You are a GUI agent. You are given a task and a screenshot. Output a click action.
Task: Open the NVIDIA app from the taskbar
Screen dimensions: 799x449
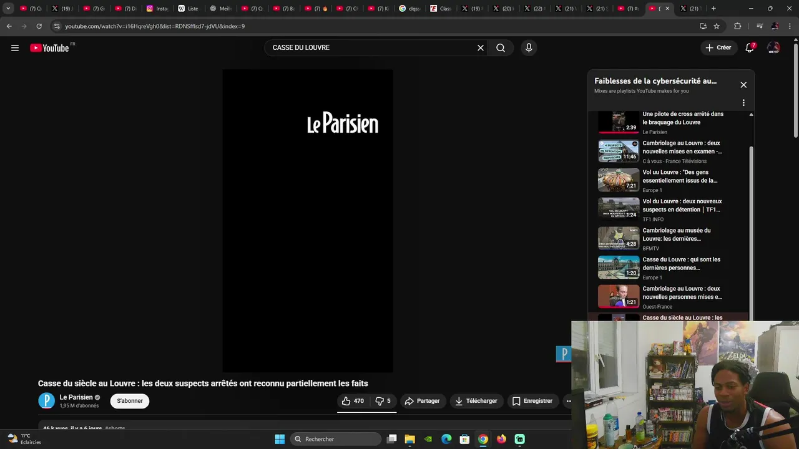tap(428, 439)
